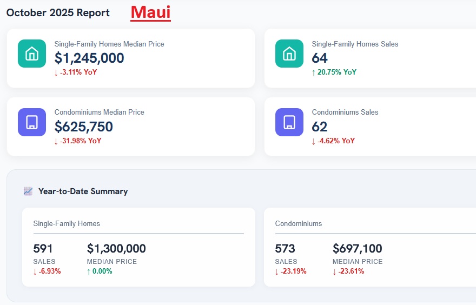Click the $1,300,000 year-to-date median price
The height and width of the screenshot is (305, 476).
coord(116,249)
